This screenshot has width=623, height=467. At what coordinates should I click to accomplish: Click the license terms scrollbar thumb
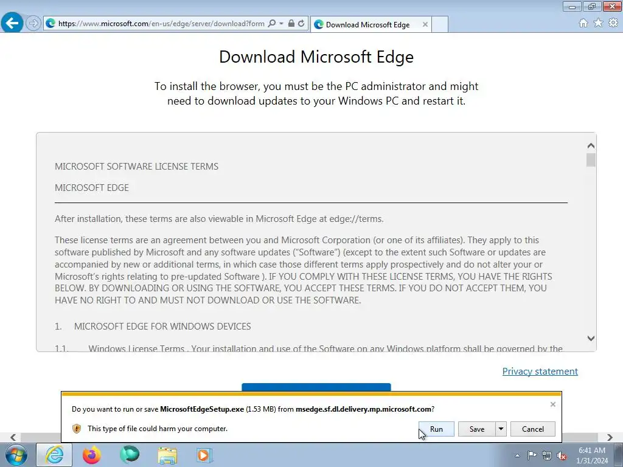[x=591, y=160]
